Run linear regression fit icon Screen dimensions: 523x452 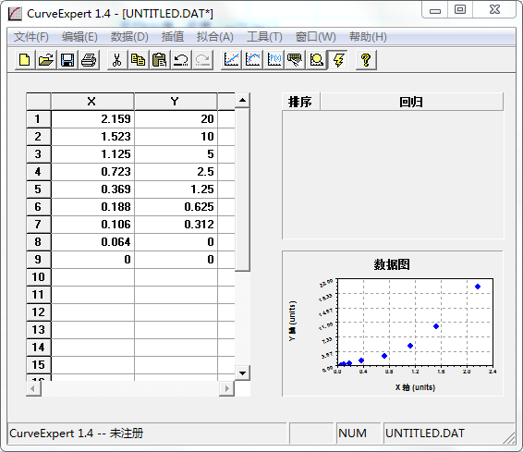coord(232,60)
